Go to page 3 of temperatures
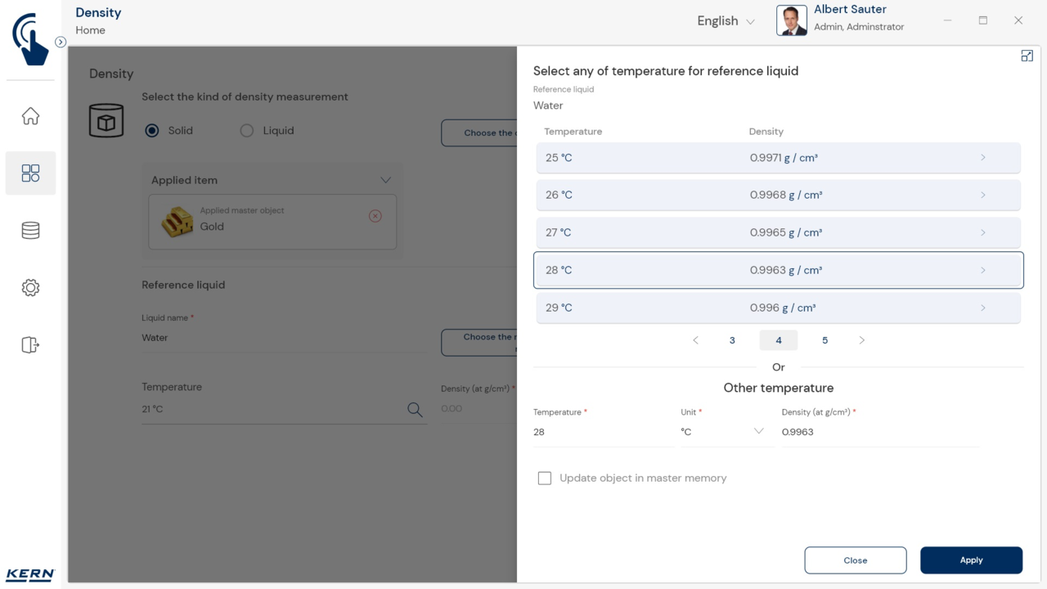The height and width of the screenshot is (589, 1047). 732,340
